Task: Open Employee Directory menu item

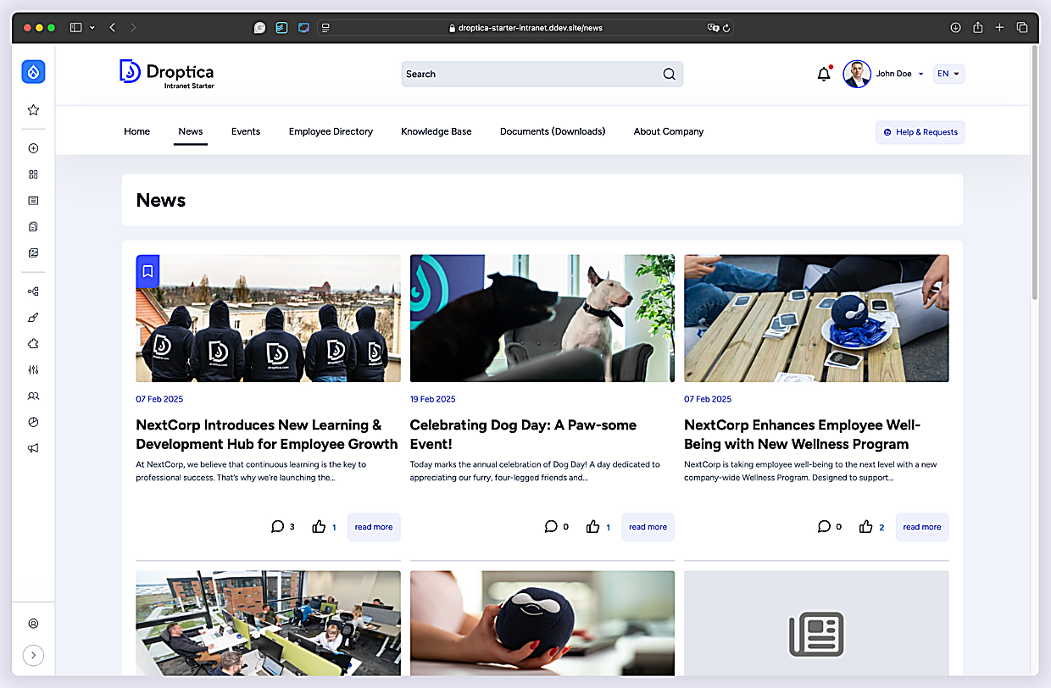Action: (331, 131)
